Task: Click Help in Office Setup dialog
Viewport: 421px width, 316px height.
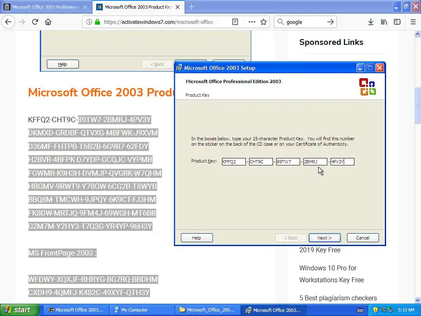Action: 197,238
